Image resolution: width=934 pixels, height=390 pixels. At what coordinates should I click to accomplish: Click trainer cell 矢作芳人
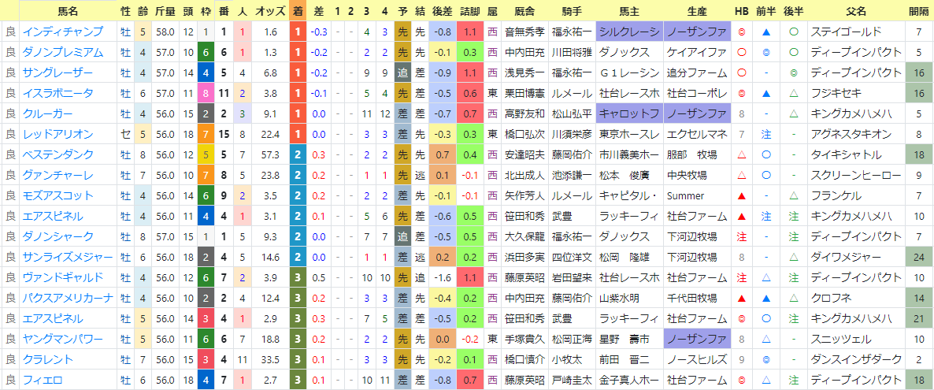(x=525, y=195)
